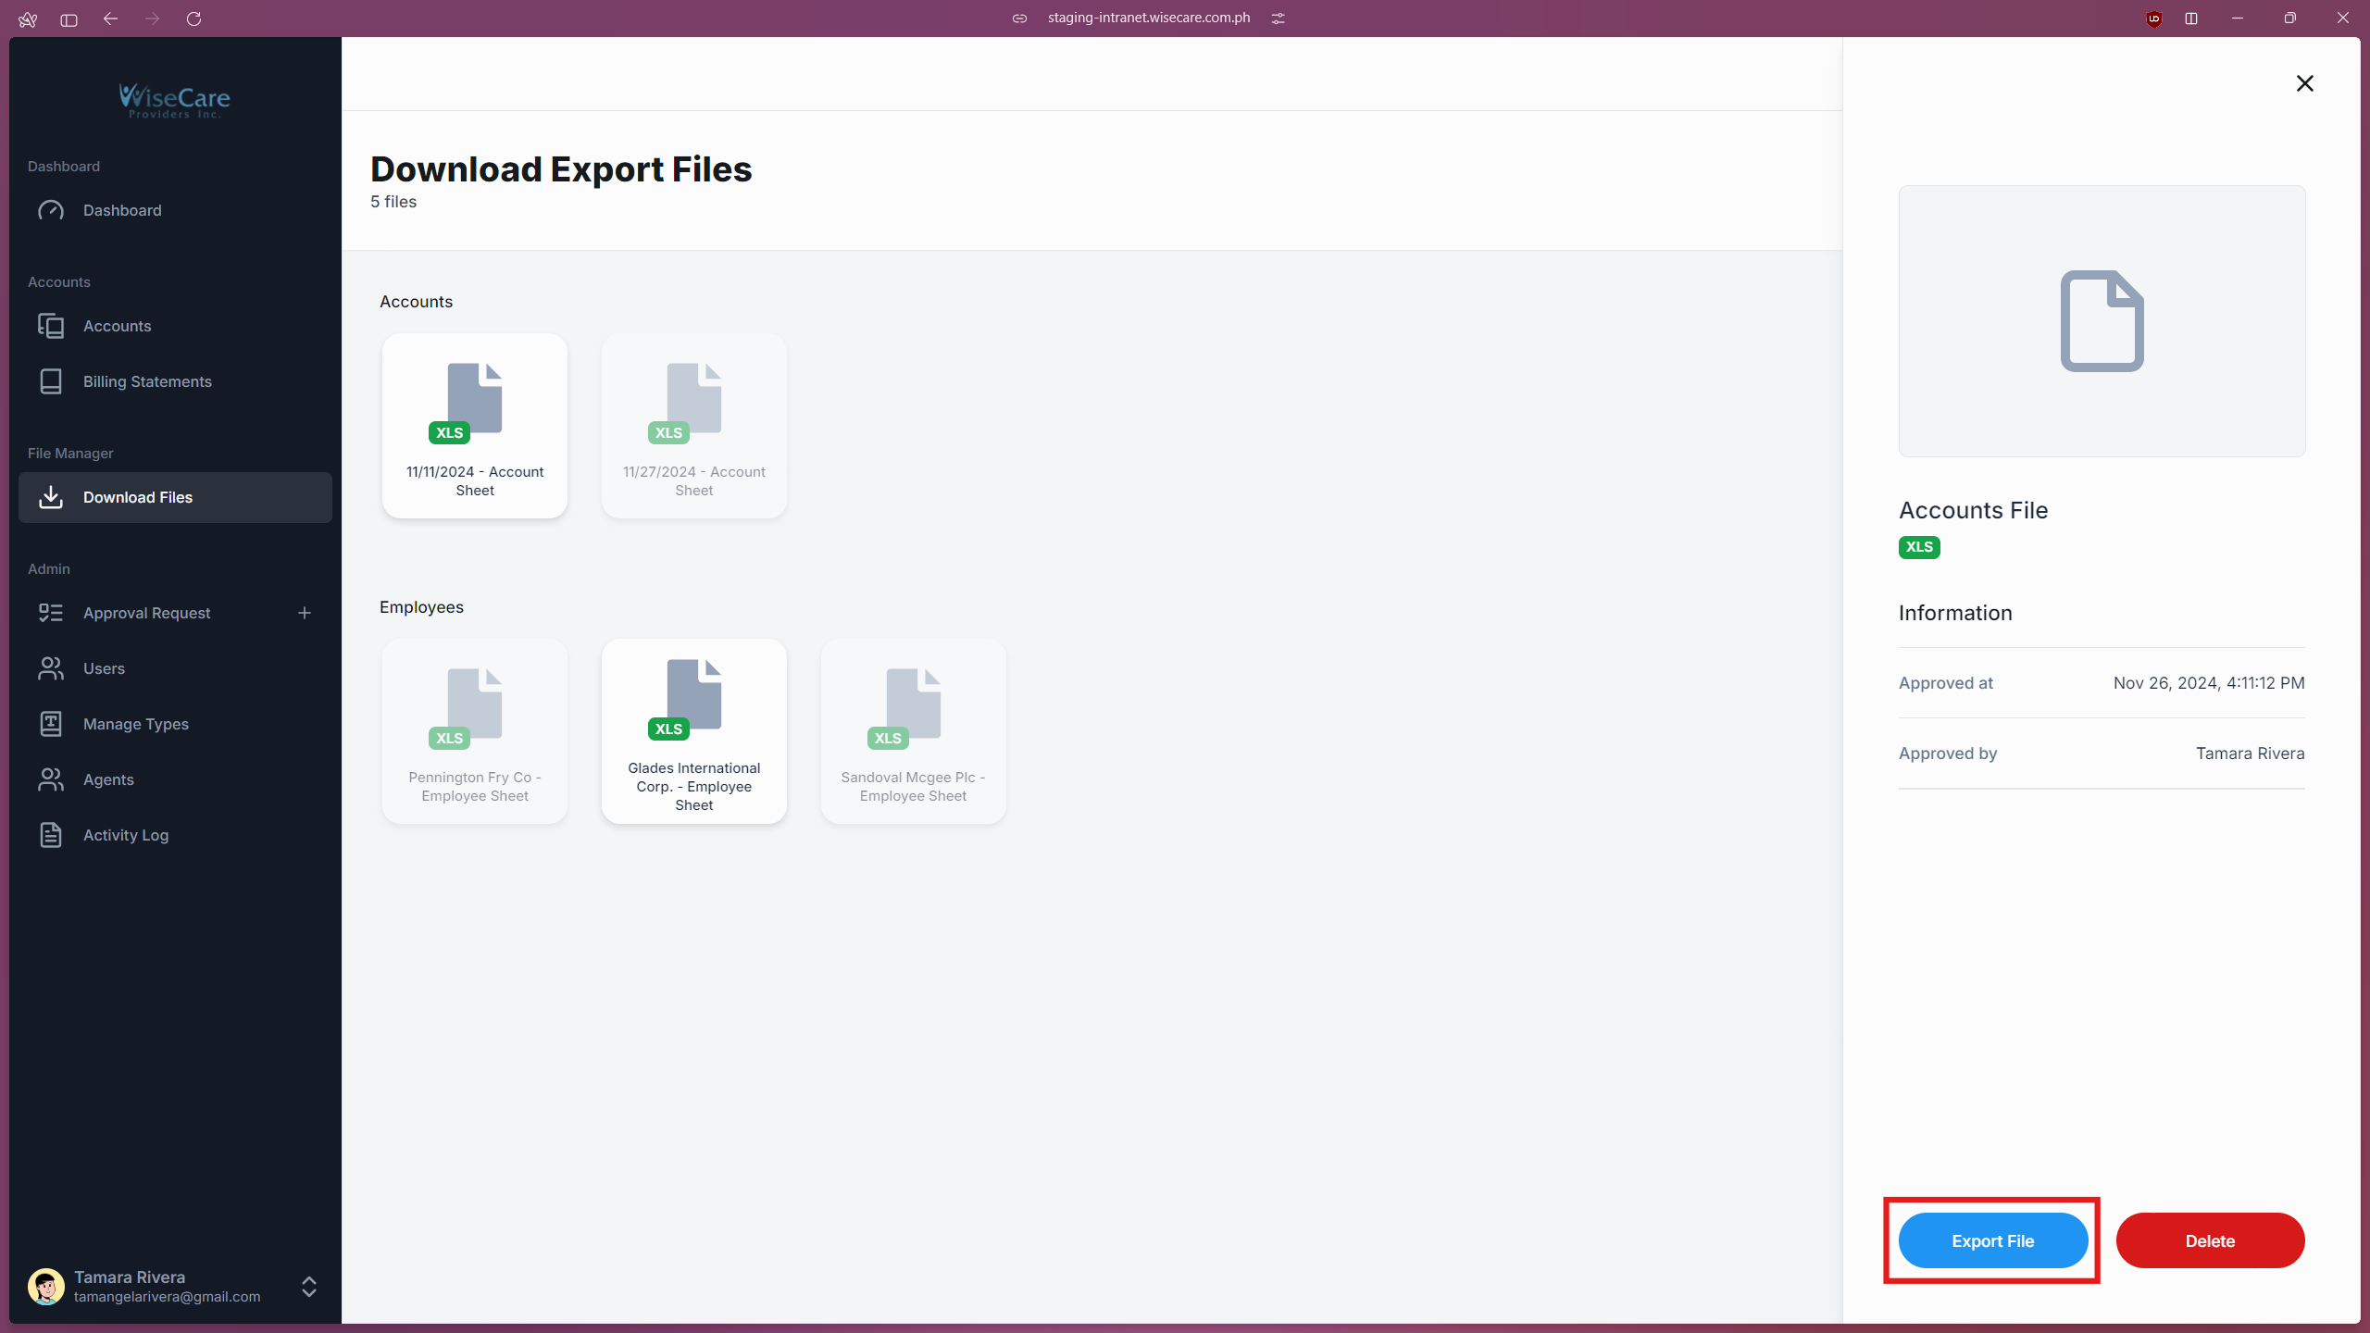Click the red Delete button
This screenshot has height=1333, width=2370.
coord(2210,1240)
